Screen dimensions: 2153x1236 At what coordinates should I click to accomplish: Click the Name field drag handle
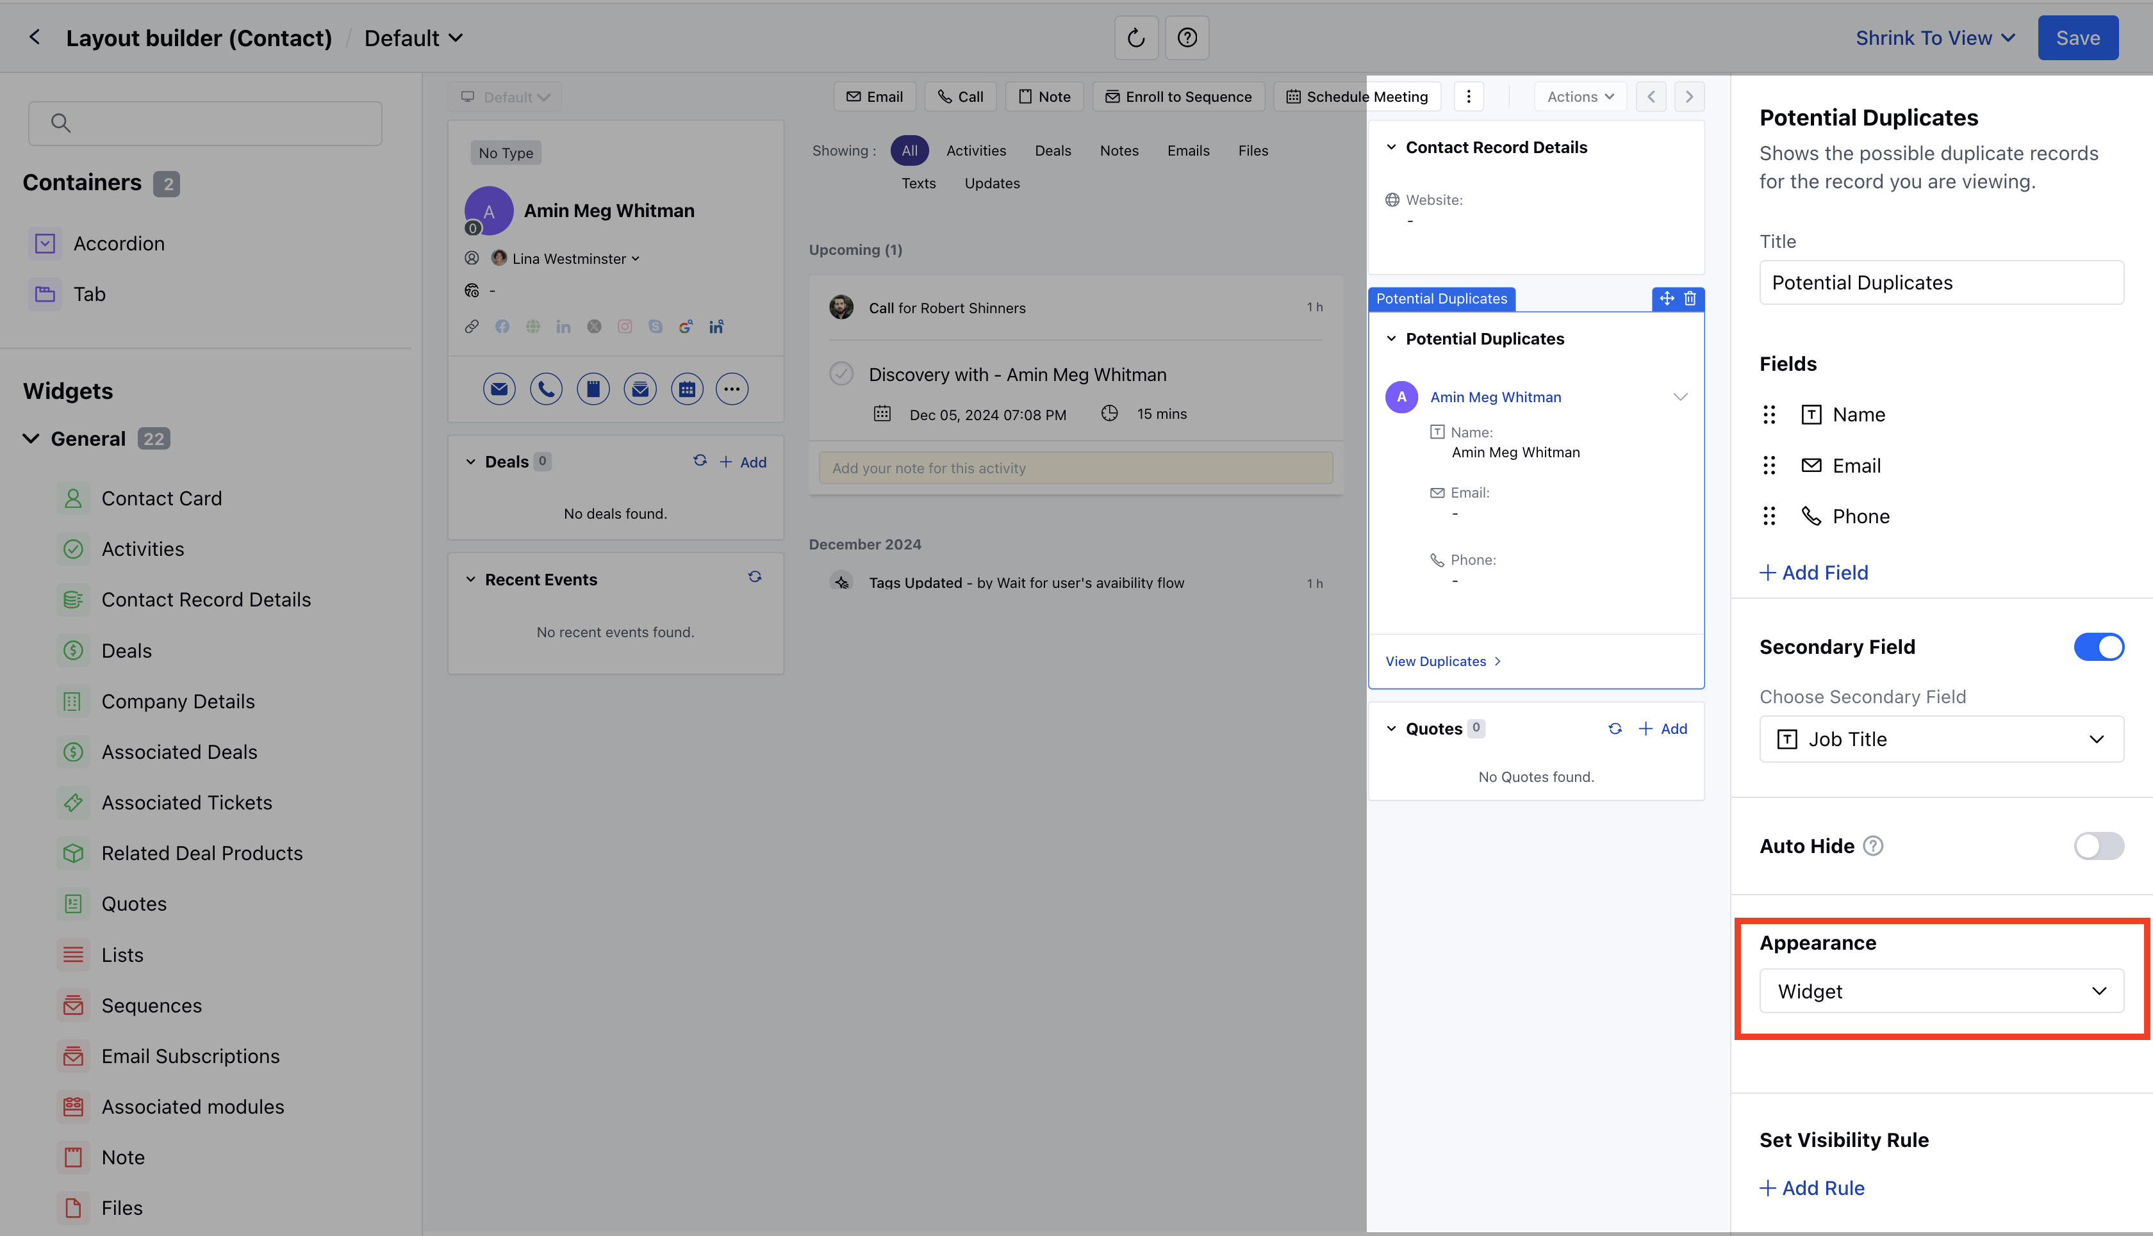(x=1769, y=414)
